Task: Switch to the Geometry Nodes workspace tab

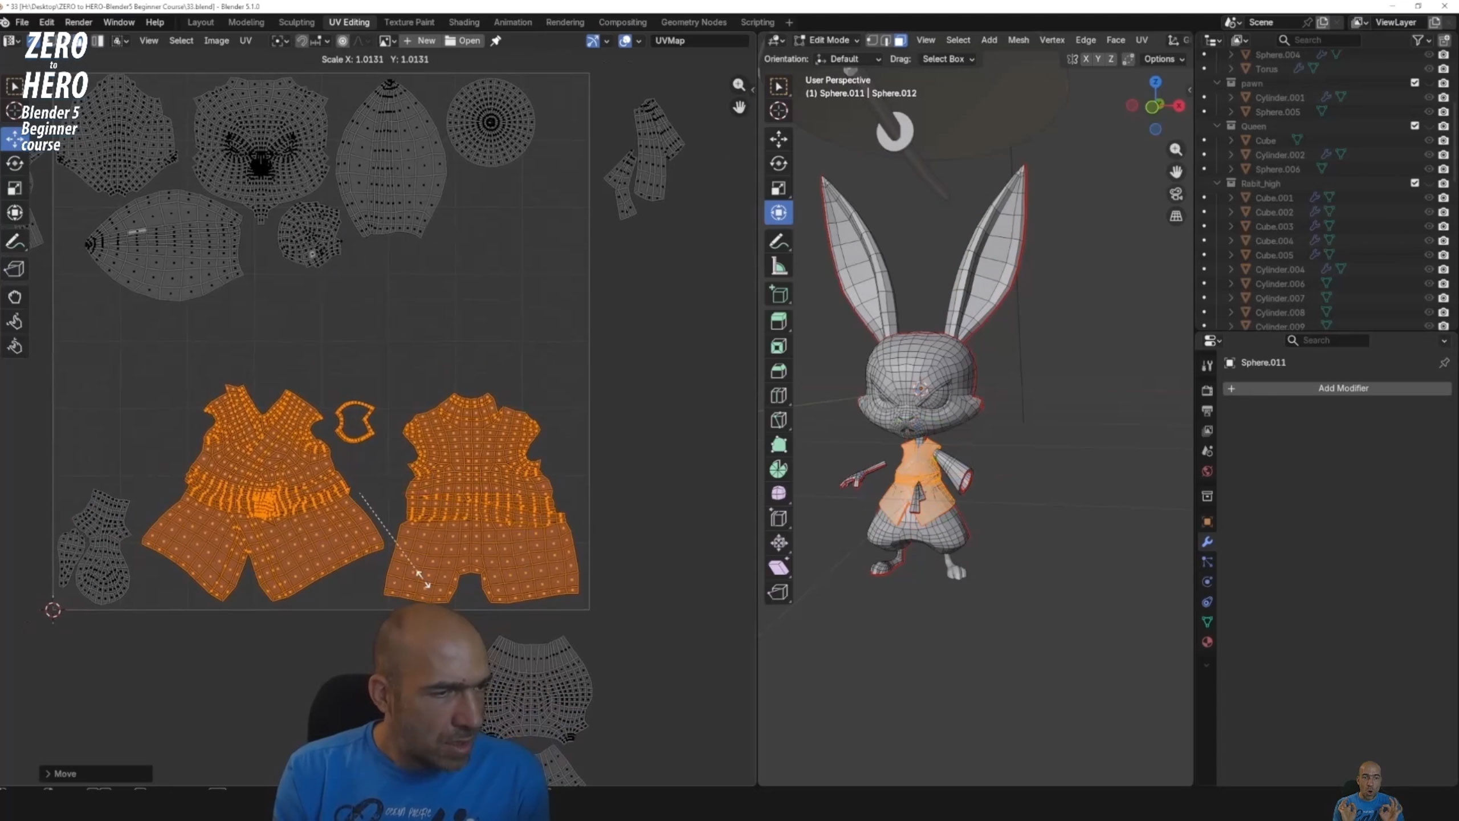Action: (694, 22)
